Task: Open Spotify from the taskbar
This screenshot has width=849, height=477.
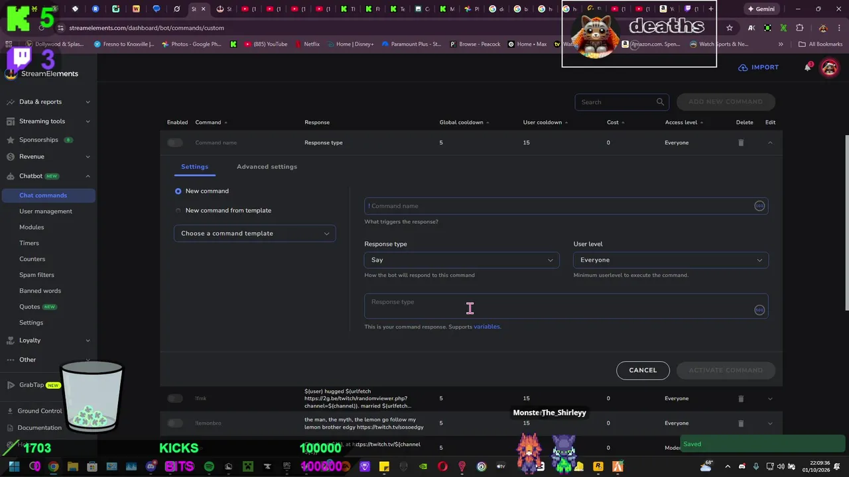Action: pyautogui.click(x=209, y=466)
